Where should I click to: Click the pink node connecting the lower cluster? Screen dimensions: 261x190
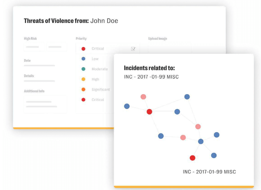coord(183,137)
